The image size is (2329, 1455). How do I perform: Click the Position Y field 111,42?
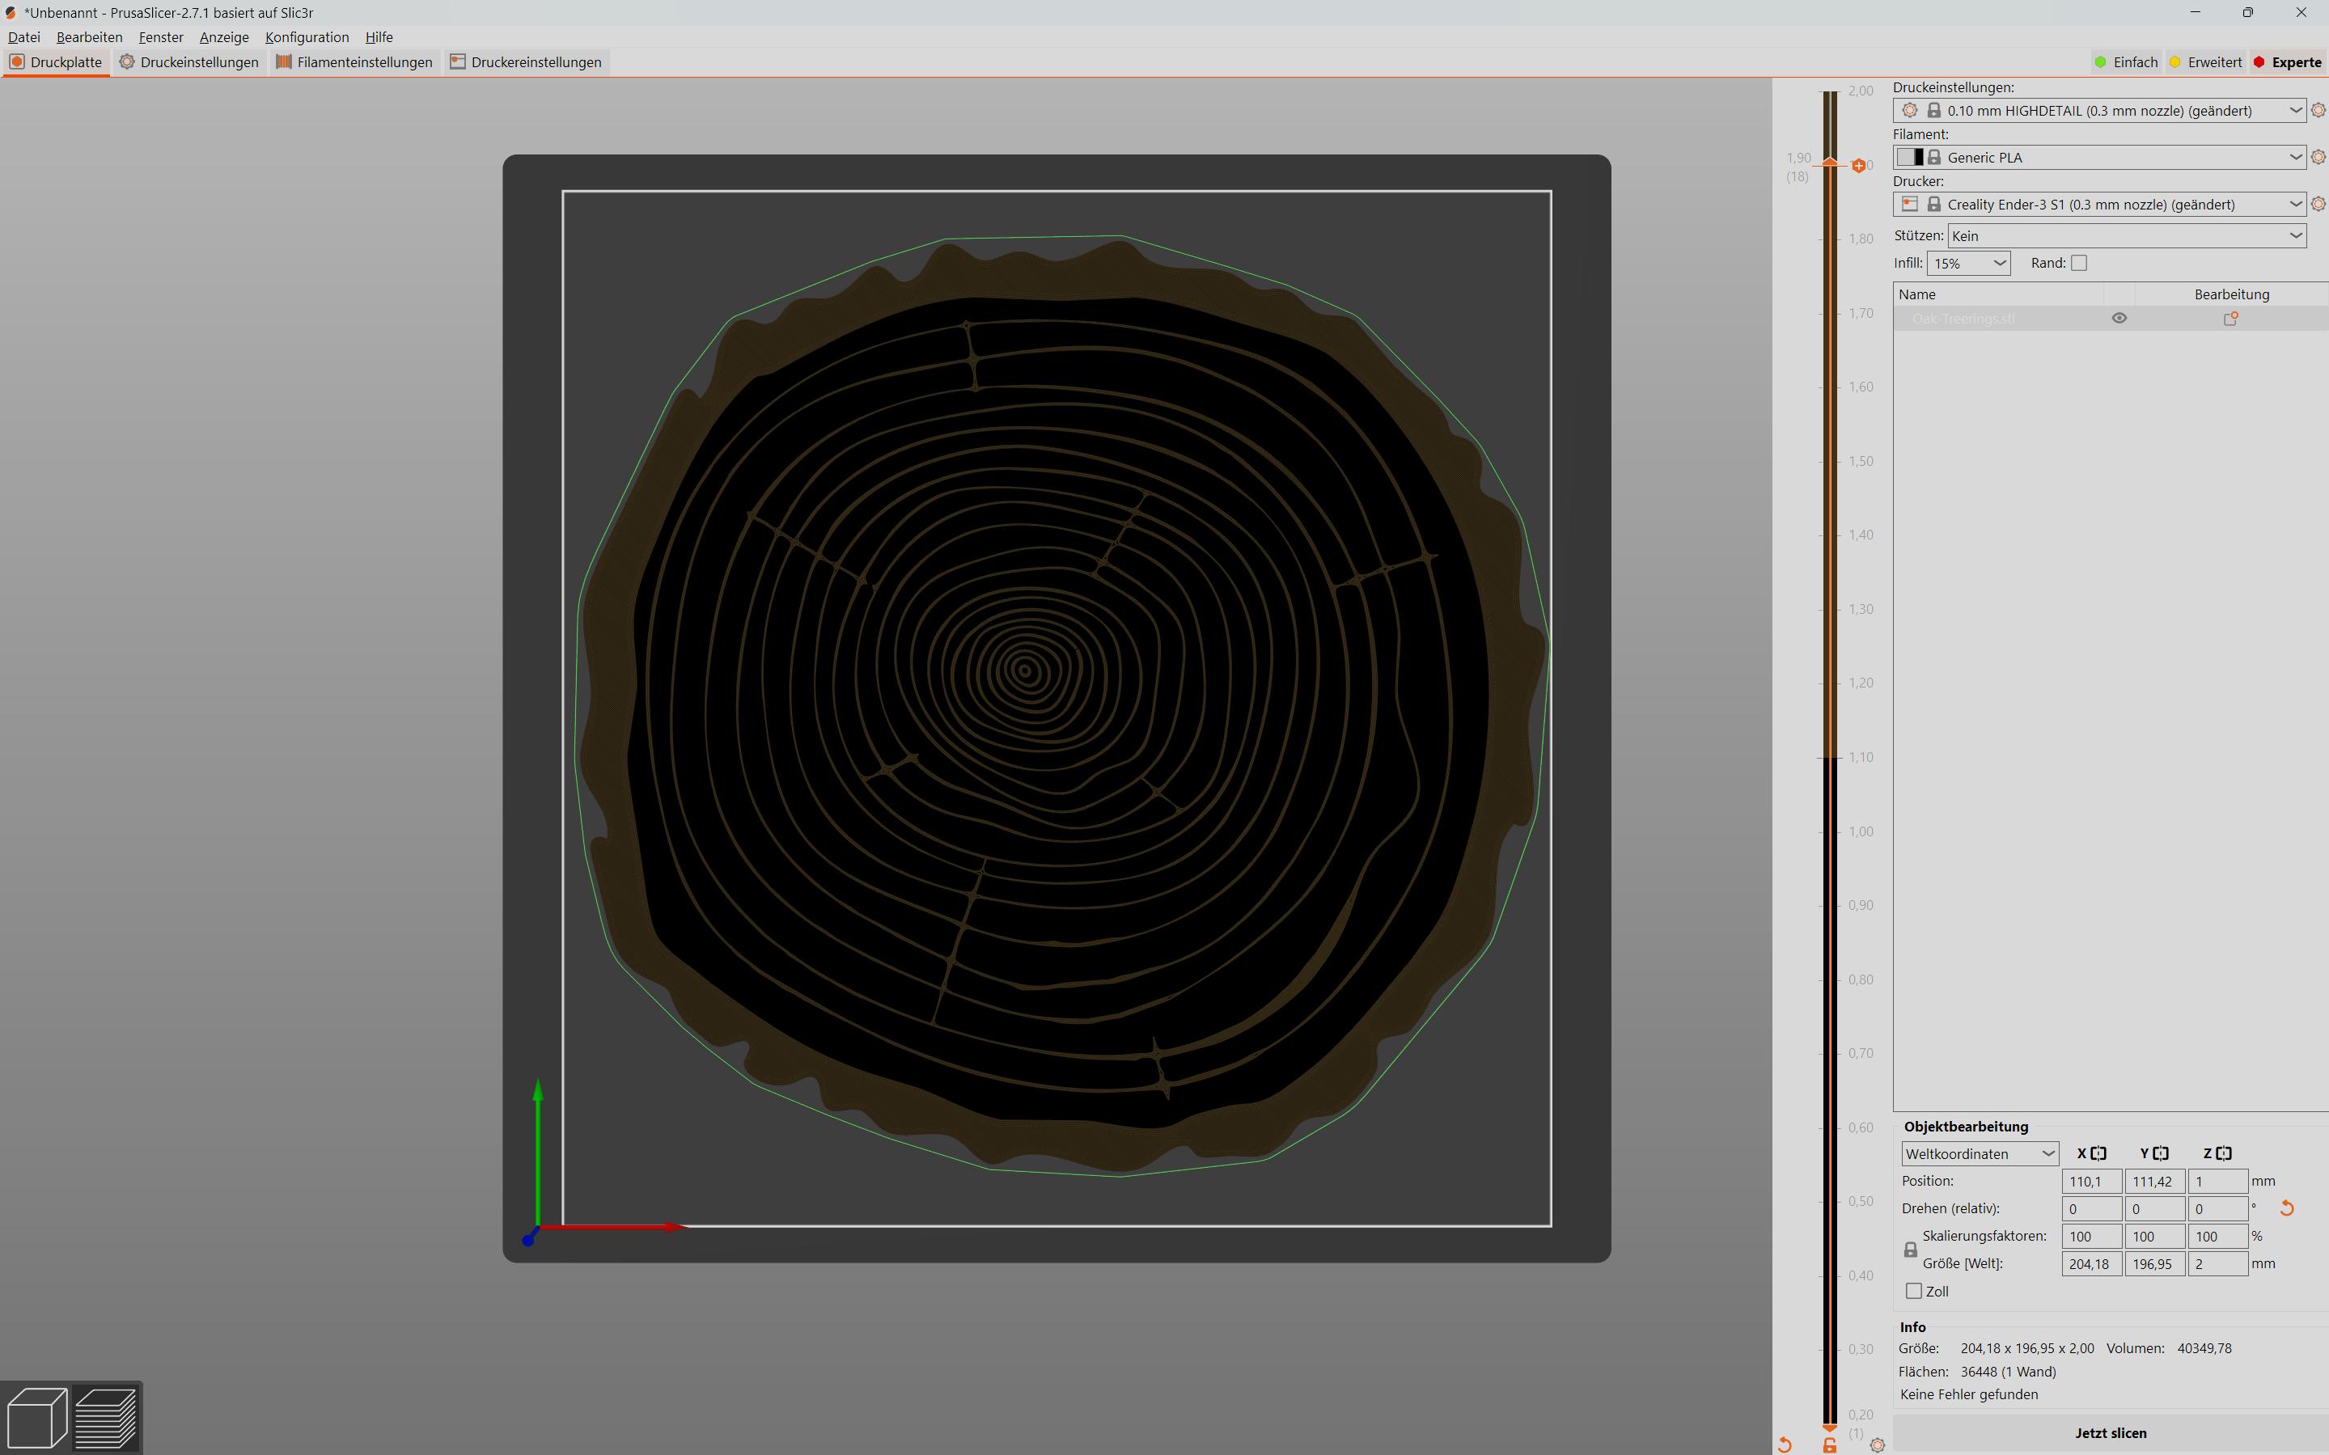[2155, 1182]
